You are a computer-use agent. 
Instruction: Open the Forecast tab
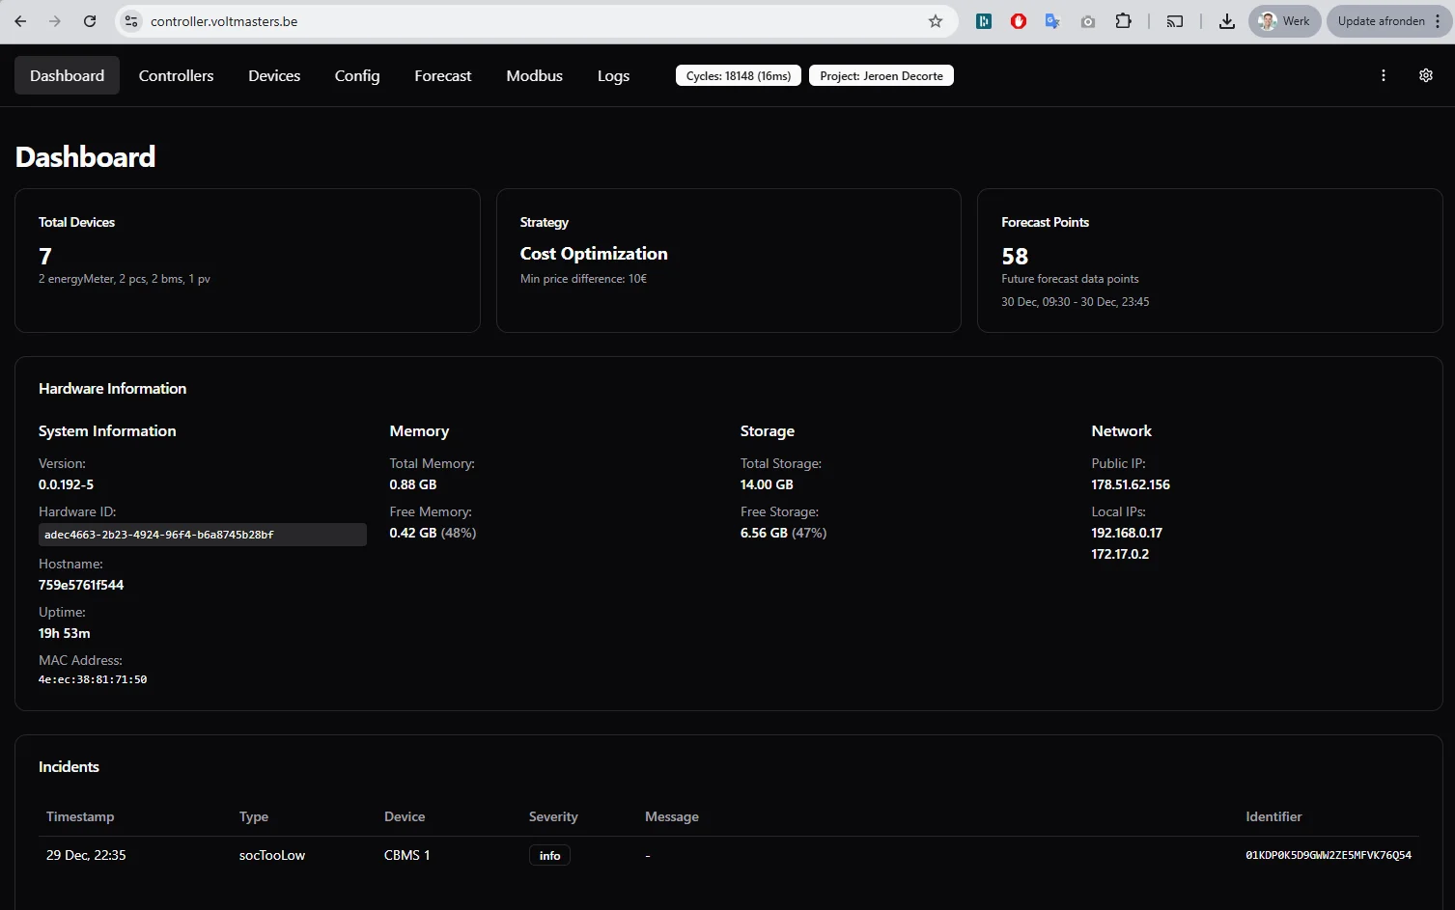coord(443,75)
